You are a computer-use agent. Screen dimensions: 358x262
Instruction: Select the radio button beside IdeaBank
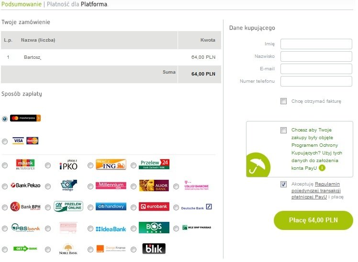(91, 228)
